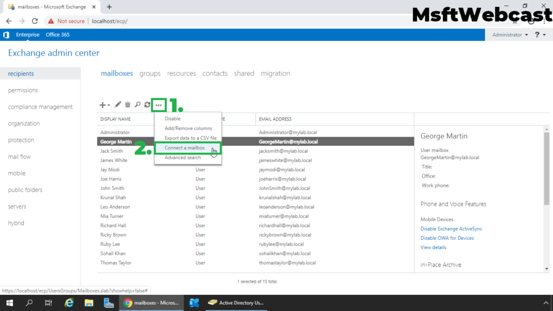Sort by DISPLAY NAME column header

(x=116, y=119)
